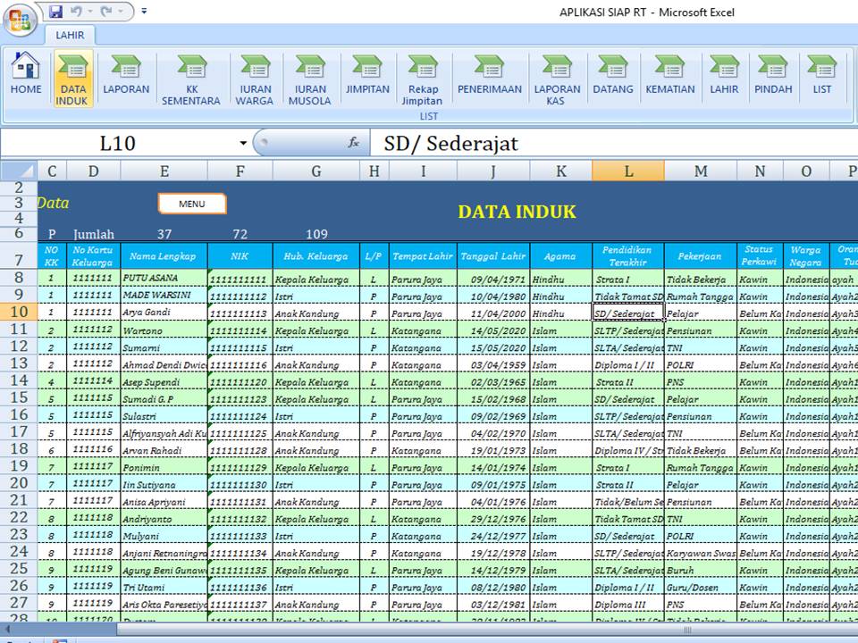Image resolution: width=858 pixels, height=643 pixels.
Task: Open the PINDAH ribbon icon
Action: click(772, 73)
